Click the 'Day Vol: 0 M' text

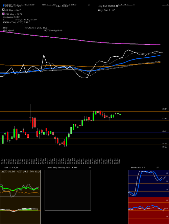click(x=106, y=10)
